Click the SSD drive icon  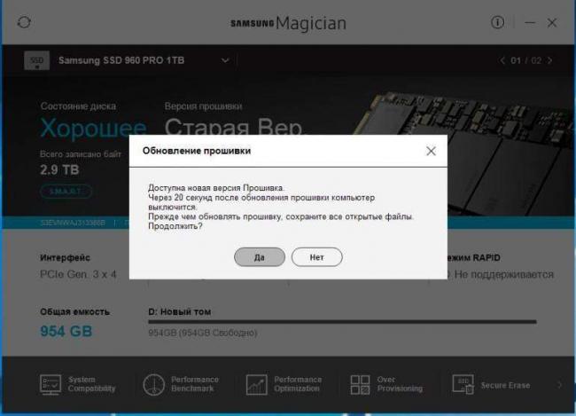[x=36, y=60]
